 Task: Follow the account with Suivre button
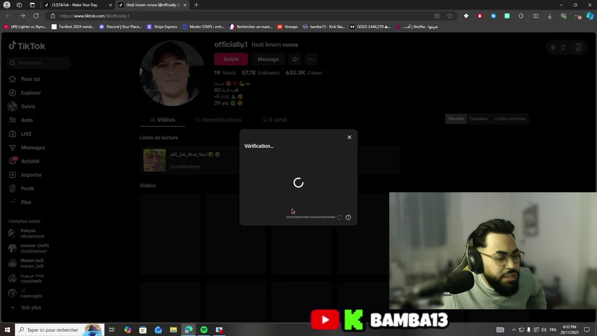[x=231, y=59]
